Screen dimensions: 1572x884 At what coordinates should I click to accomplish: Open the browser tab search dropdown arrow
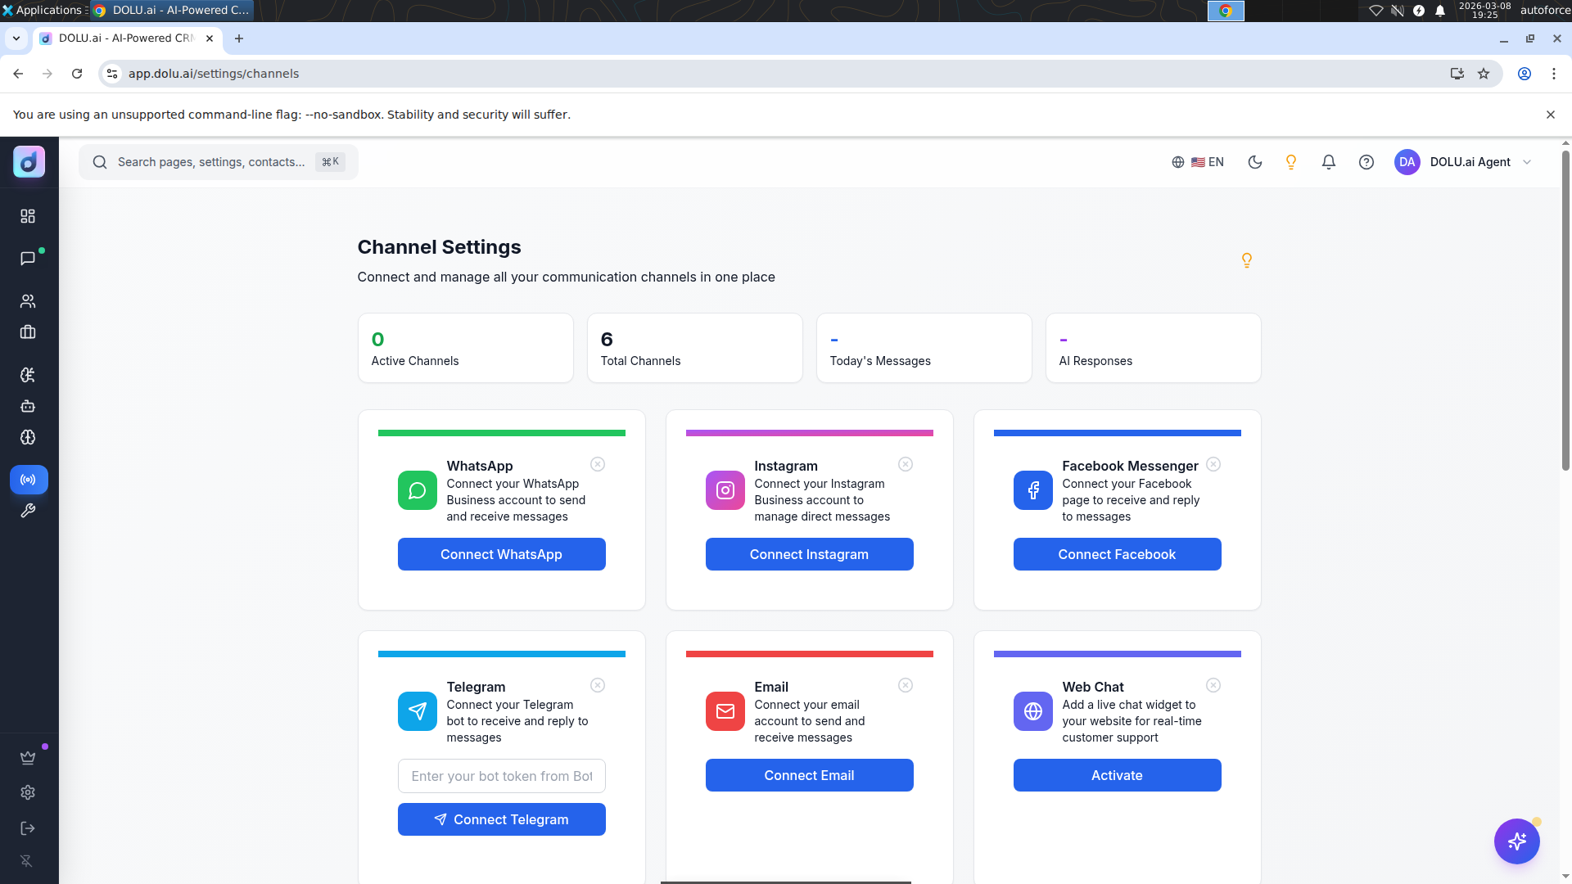[16, 38]
